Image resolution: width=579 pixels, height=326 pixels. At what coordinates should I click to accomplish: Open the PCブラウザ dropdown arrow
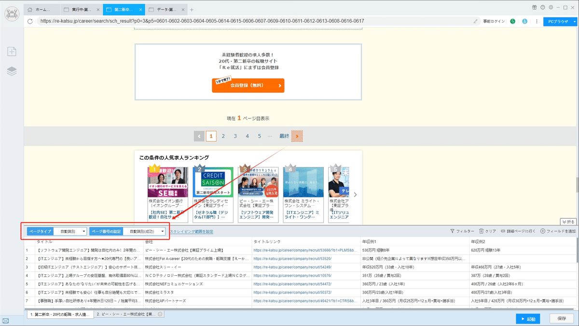click(574, 21)
